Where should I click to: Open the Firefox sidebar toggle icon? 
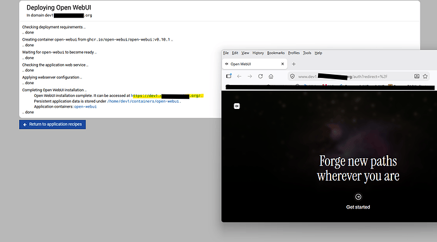tap(229, 76)
